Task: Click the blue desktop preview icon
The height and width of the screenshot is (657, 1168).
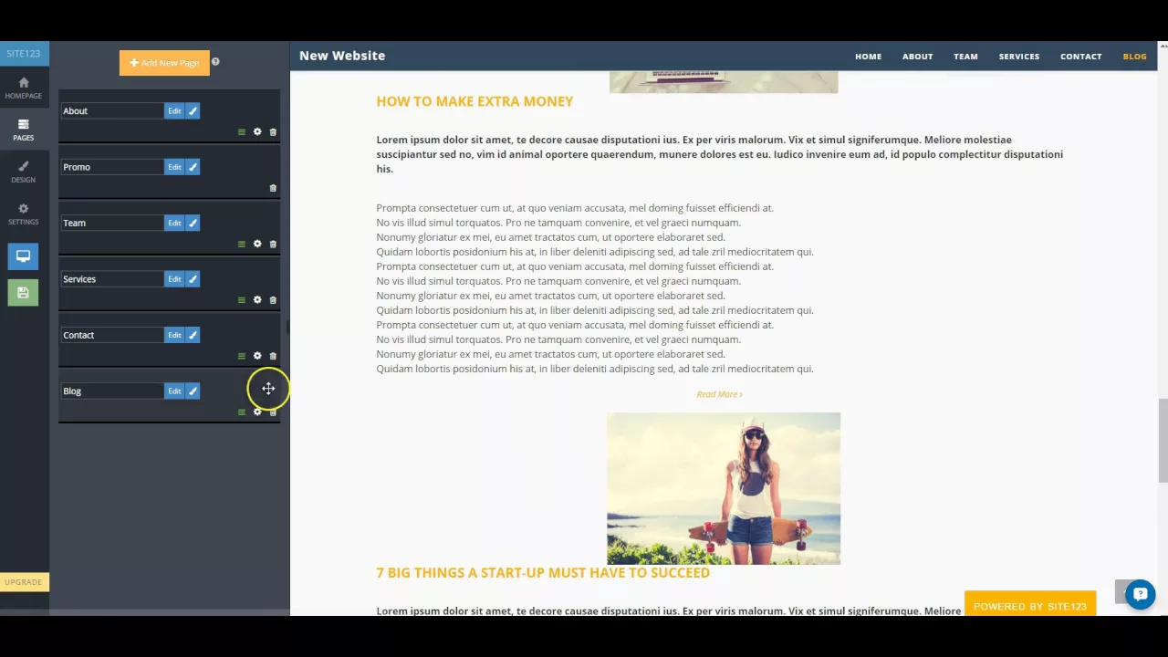Action: pyautogui.click(x=24, y=256)
